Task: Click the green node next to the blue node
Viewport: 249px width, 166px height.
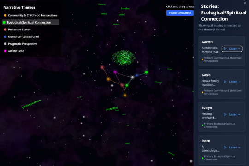Action: [x=146, y=72]
